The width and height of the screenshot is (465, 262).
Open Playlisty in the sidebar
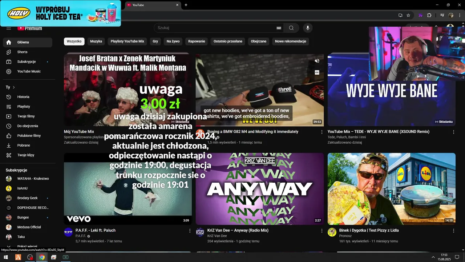(28, 107)
